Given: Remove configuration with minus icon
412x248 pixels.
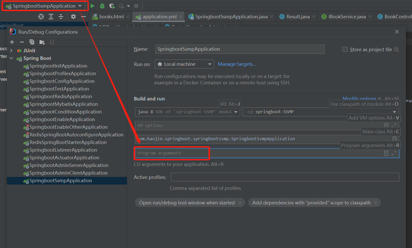Looking at the screenshot, I should [x=22, y=42].
